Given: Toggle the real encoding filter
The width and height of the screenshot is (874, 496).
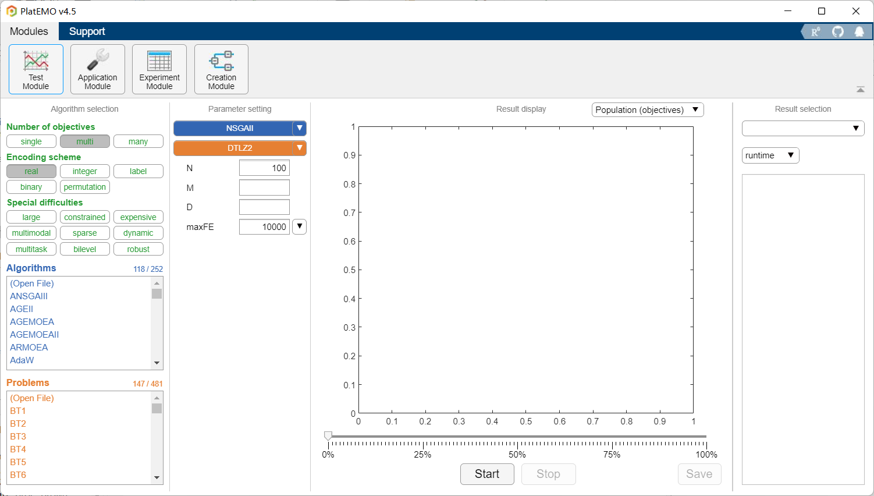Looking at the screenshot, I should (31, 171).
